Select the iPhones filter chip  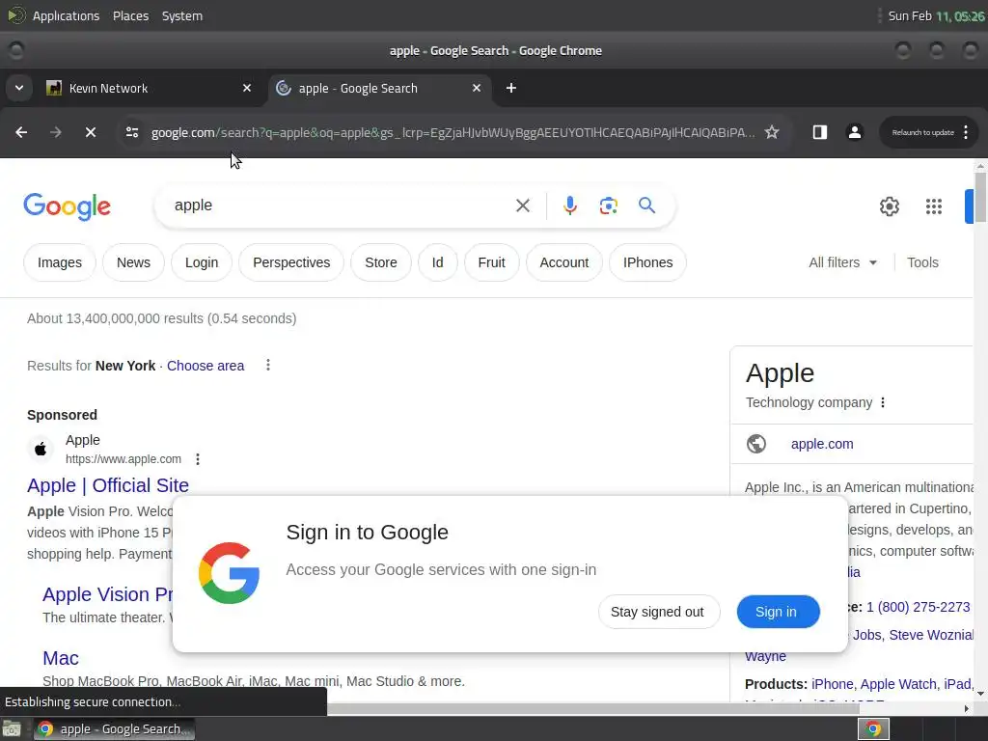[x=647, y=262]
